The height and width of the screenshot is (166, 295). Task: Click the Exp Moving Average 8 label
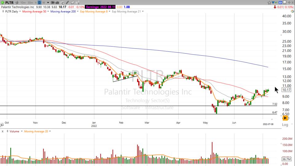[x=94, y=11]
